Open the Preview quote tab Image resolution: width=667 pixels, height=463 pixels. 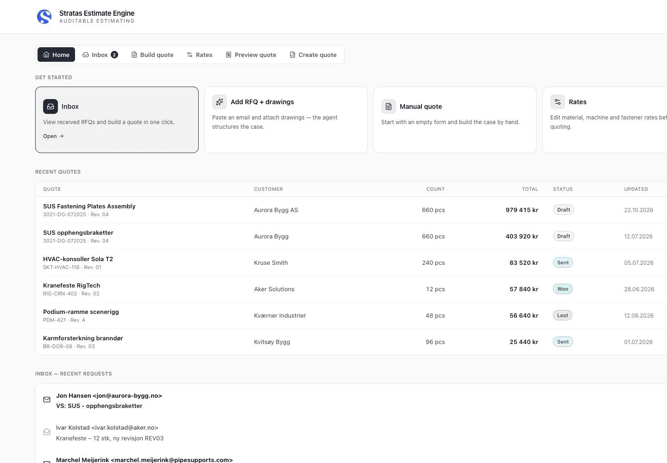[251, 55]
